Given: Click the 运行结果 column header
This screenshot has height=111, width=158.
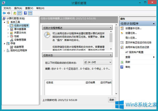Looking at the screenshot, I should [90, 83].
